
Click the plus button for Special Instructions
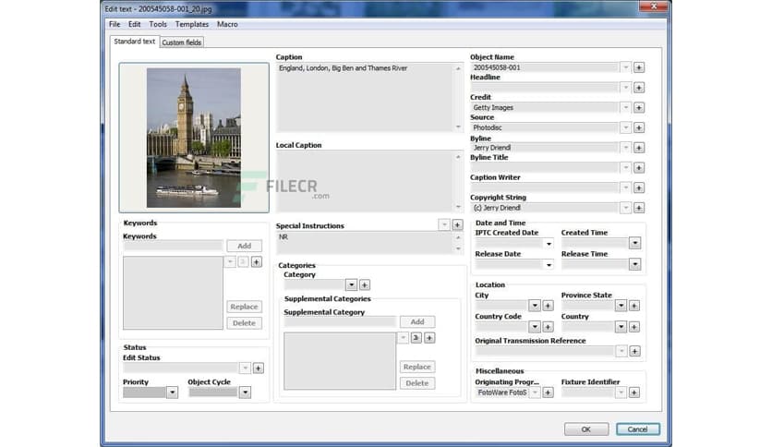(x=457, y=224)
